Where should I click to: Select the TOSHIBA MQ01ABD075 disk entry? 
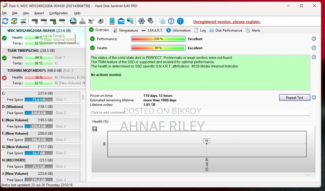pyautogui.click(x=43, y=77)
